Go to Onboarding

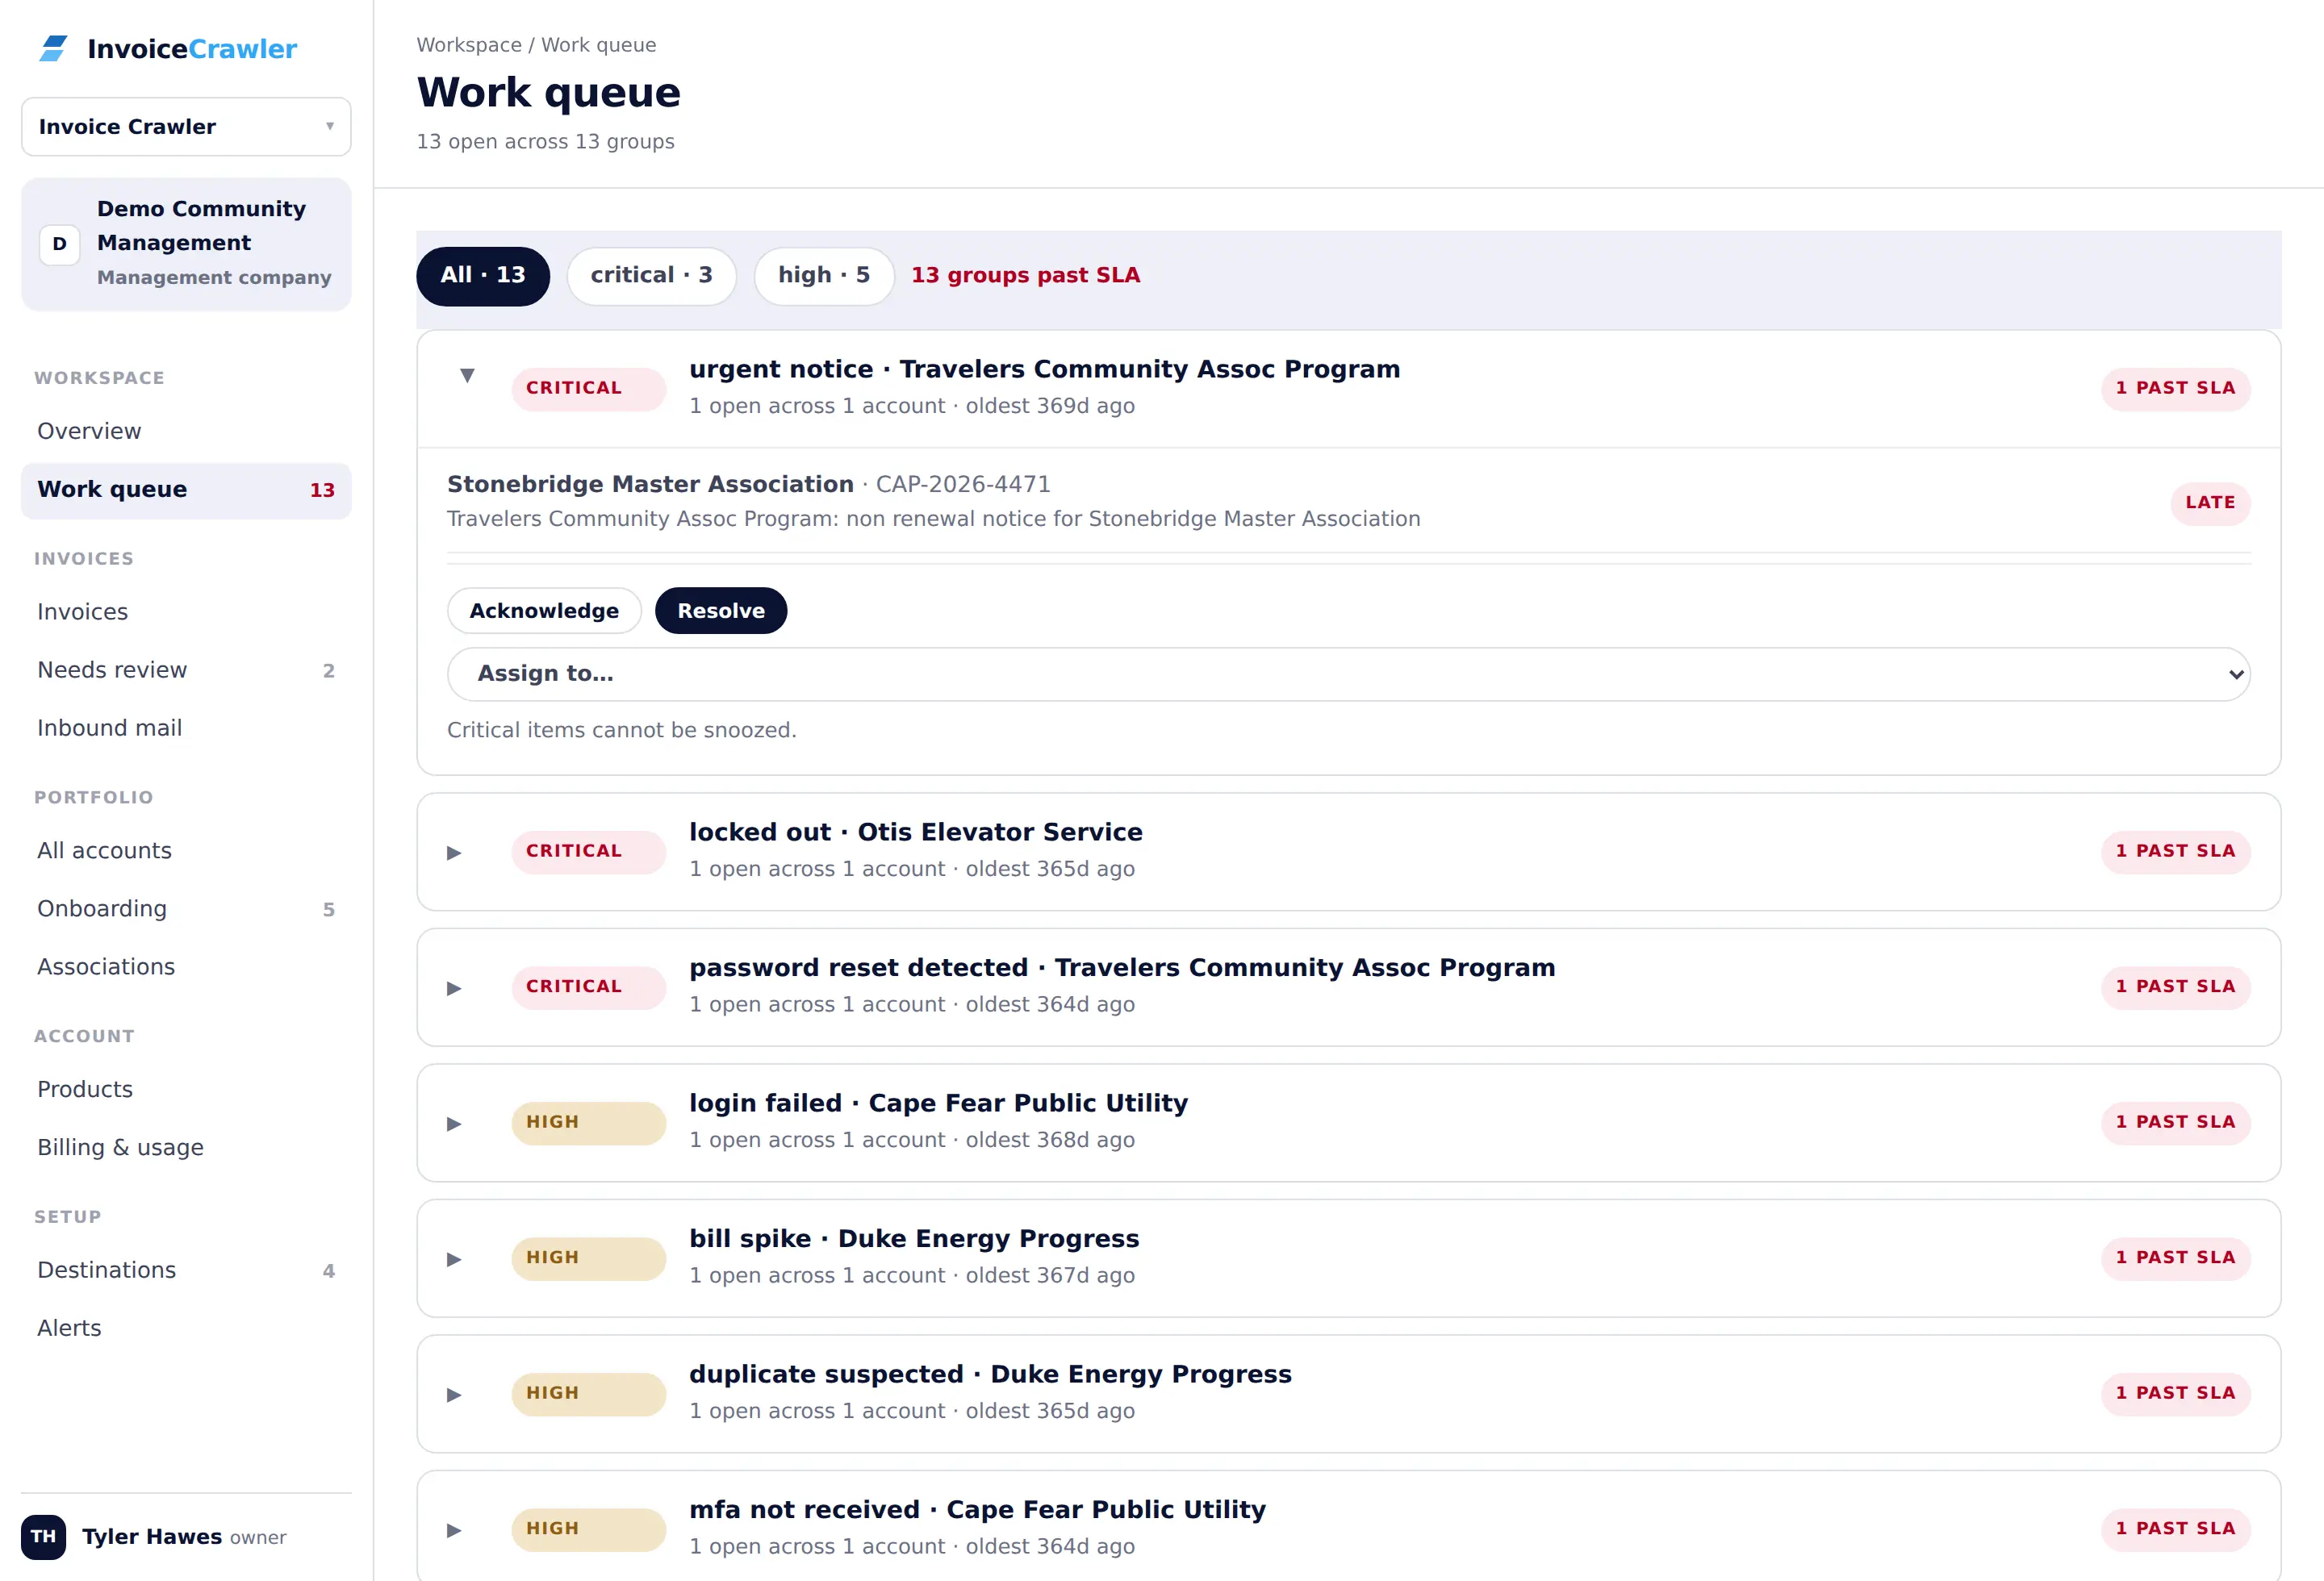point(186,909)
